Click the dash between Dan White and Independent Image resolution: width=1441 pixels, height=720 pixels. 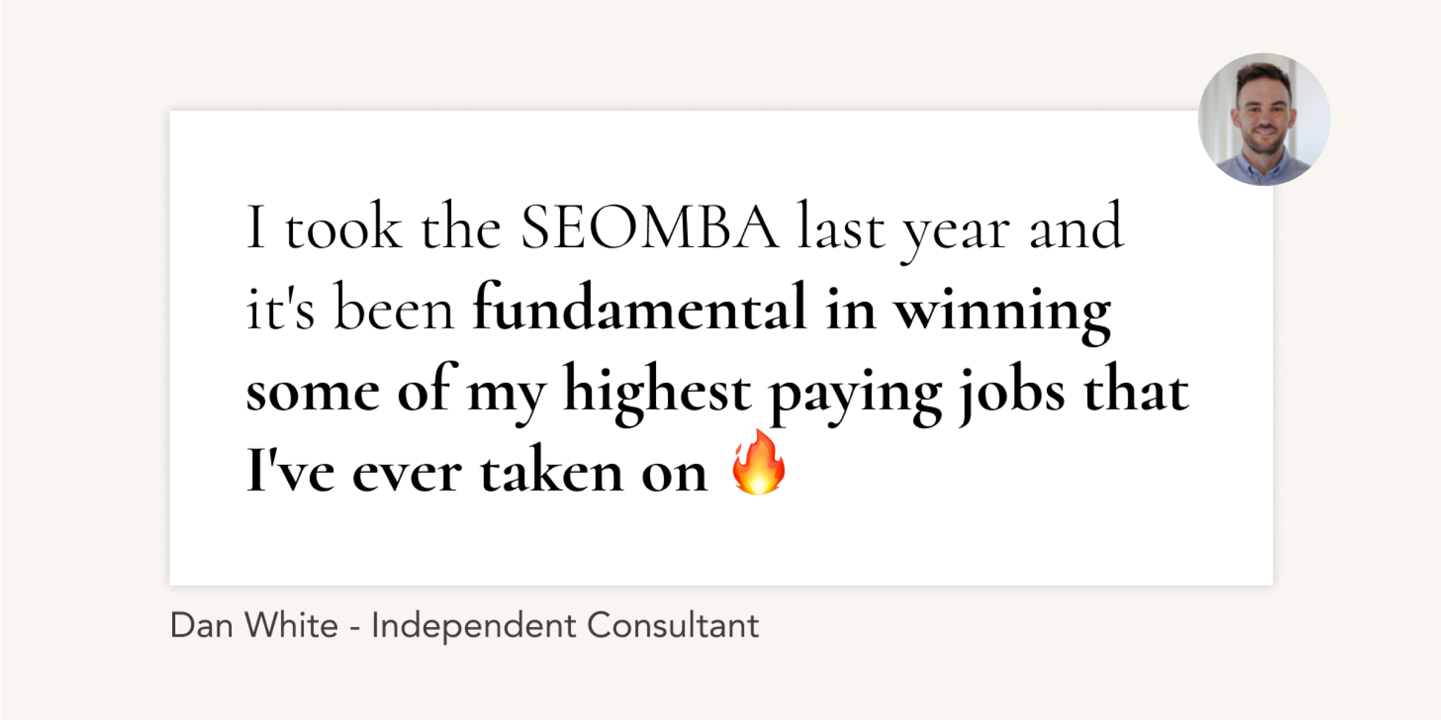(355, 628)
